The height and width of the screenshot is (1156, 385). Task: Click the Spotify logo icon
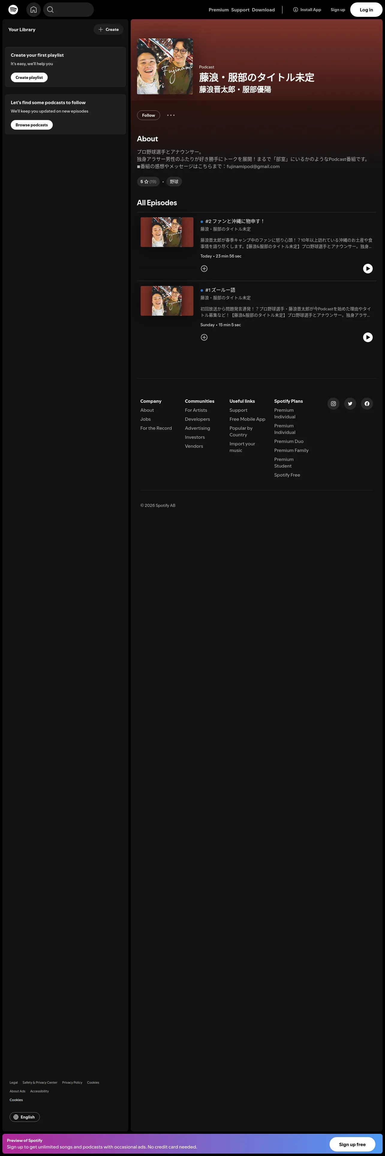click(x=13, y=9)
